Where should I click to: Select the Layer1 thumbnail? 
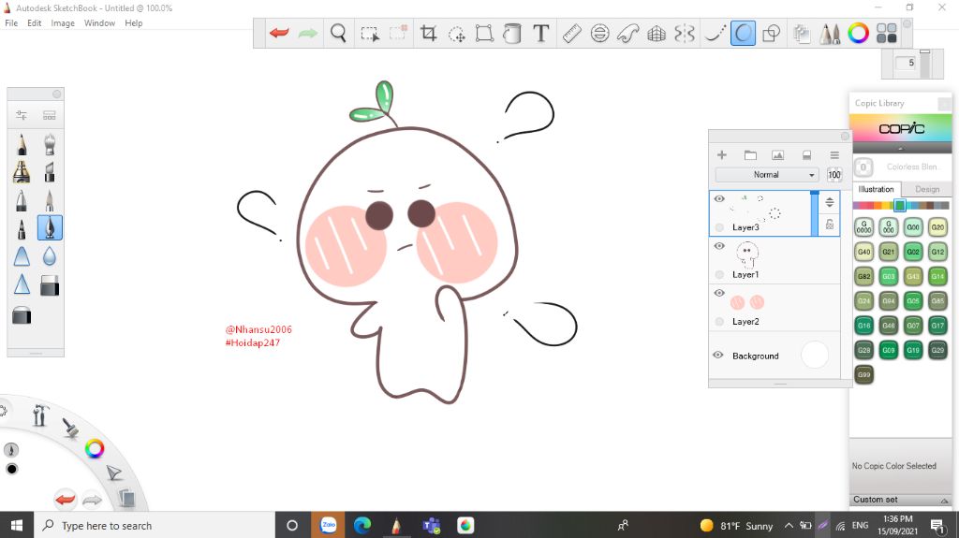click(x=746, y=254)
